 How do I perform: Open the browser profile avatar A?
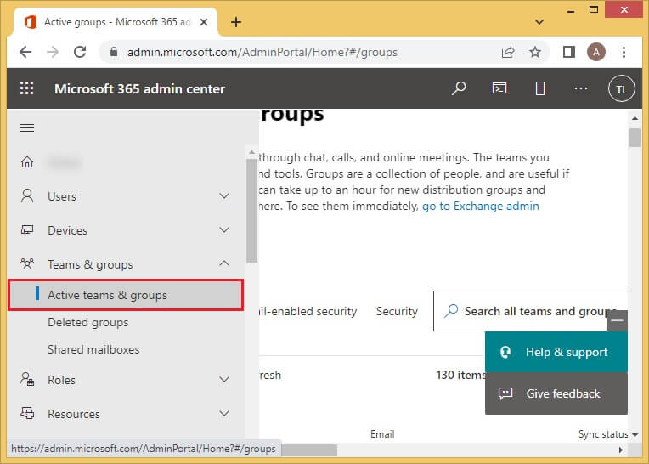(x=596, y=52)
